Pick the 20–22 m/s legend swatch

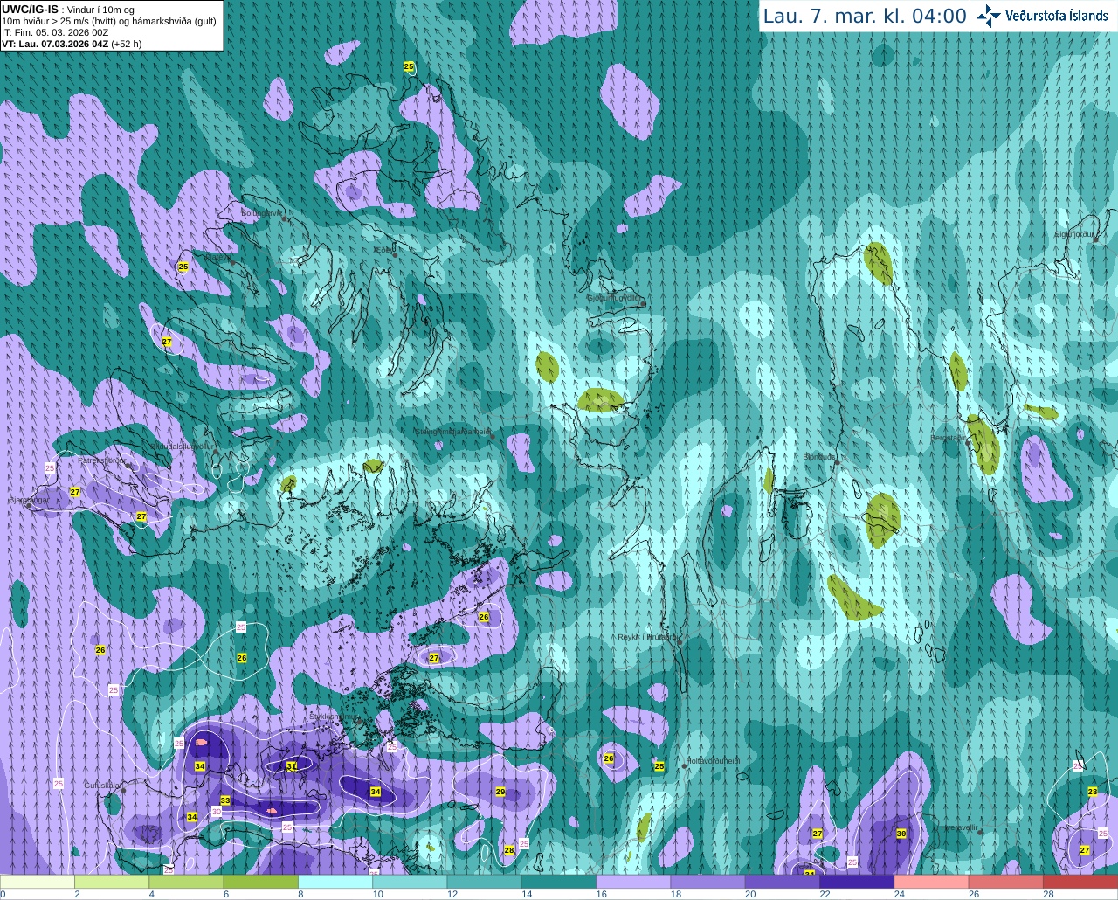point(783,882)
